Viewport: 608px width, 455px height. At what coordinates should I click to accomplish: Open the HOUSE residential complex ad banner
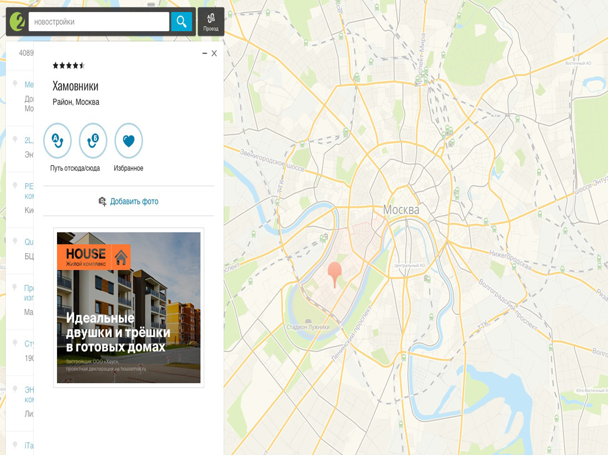[128, 307]
